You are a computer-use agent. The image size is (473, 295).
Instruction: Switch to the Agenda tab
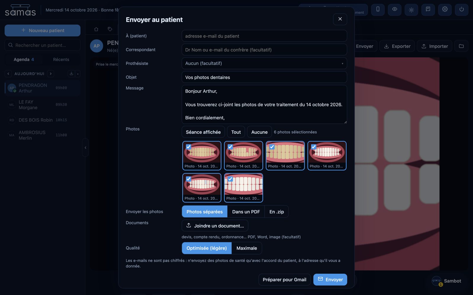[x=24, y=60]
